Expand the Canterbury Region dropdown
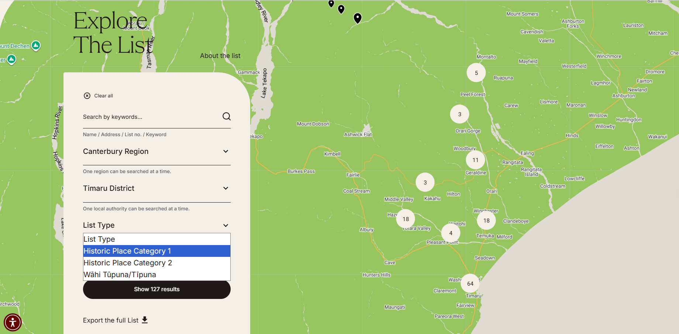The height and width of the screenshot is (334, 679). pyautogui.click(x=225, y=151)
